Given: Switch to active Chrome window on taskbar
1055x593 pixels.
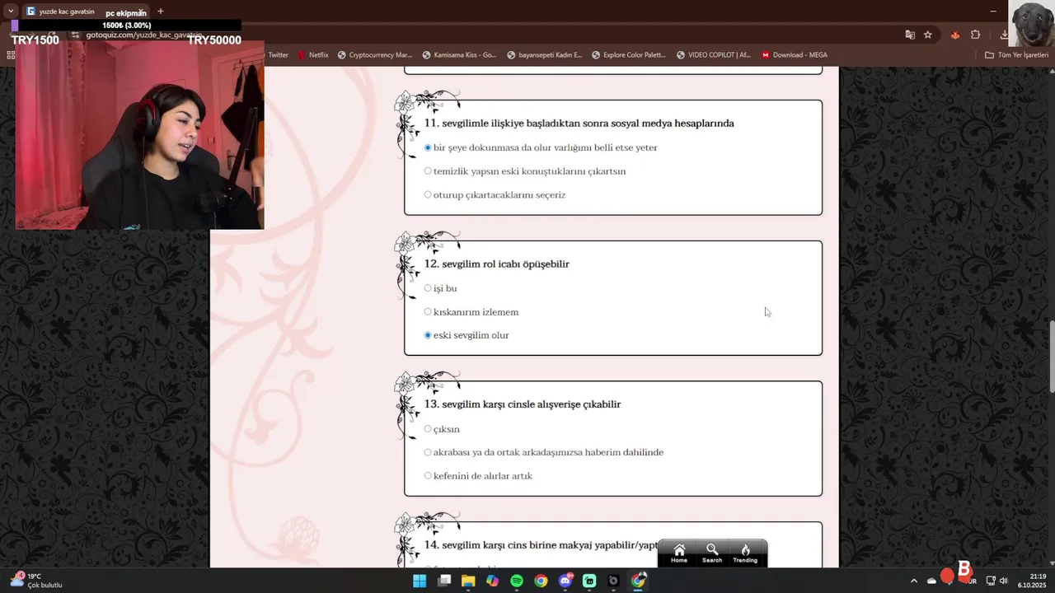Looking at the screenshot, I should pos(638,581).
